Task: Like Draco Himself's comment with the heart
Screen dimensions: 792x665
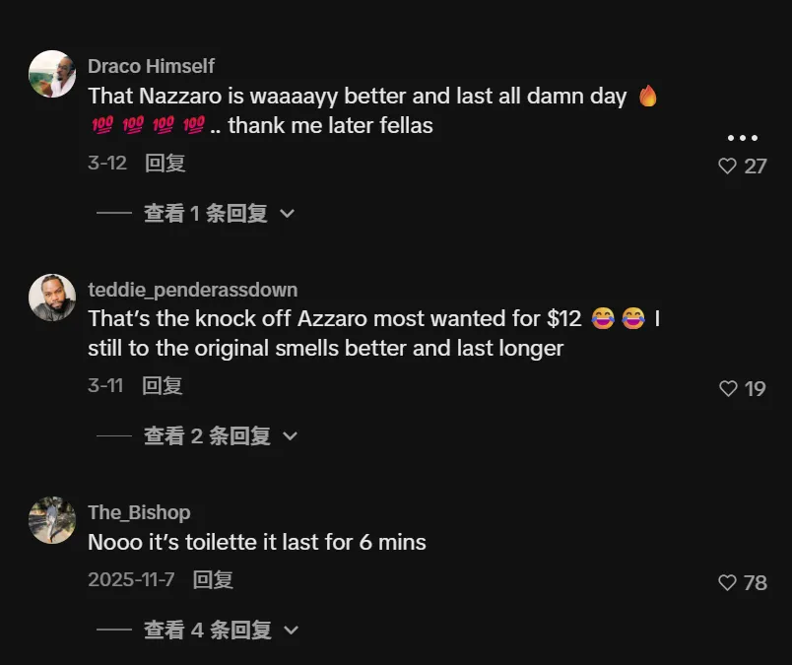Action: click(728, 166)
